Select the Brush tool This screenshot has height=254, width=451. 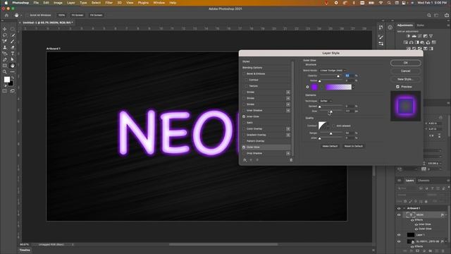click(x=13, y=41)
